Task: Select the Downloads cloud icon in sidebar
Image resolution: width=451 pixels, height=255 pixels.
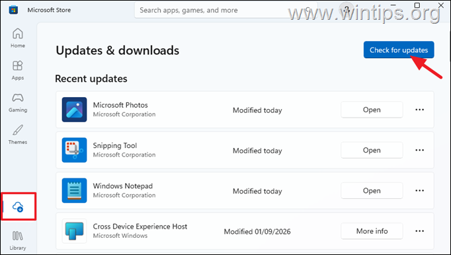Action: [18, 207]
